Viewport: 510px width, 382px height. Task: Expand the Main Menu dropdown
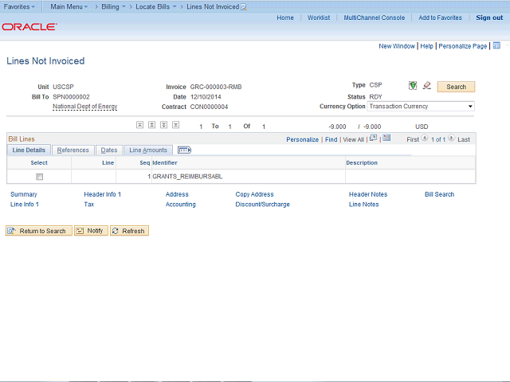click(x=69, y=6)
